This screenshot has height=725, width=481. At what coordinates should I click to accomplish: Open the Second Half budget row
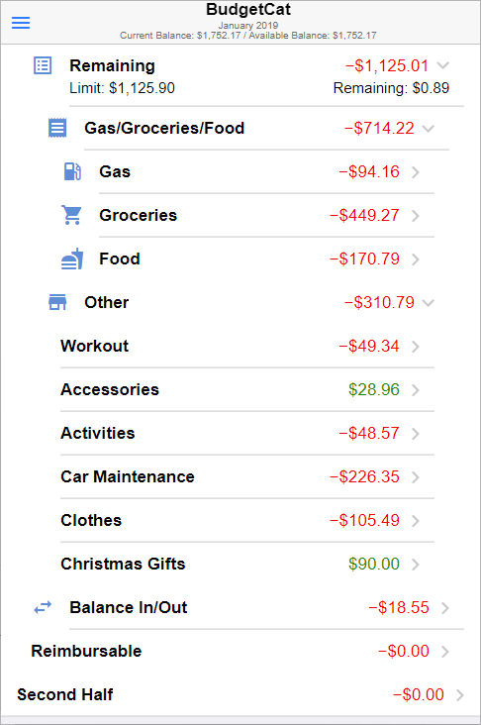(240, 694)
